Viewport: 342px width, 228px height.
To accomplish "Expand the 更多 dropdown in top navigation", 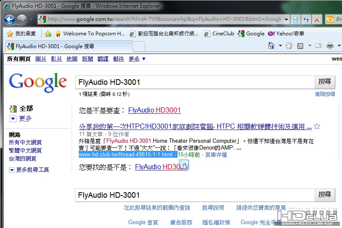I will (x=137, y=59).
